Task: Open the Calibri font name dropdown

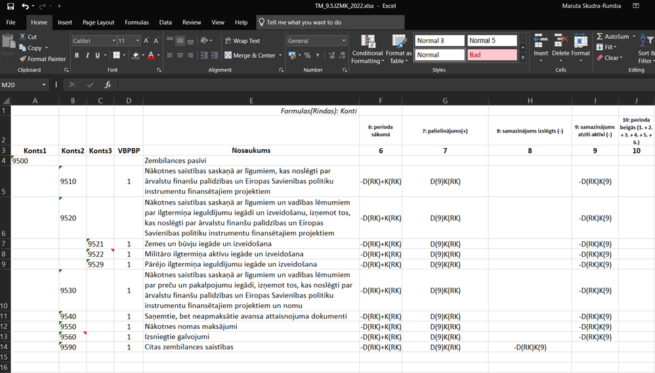Action: 113,41
